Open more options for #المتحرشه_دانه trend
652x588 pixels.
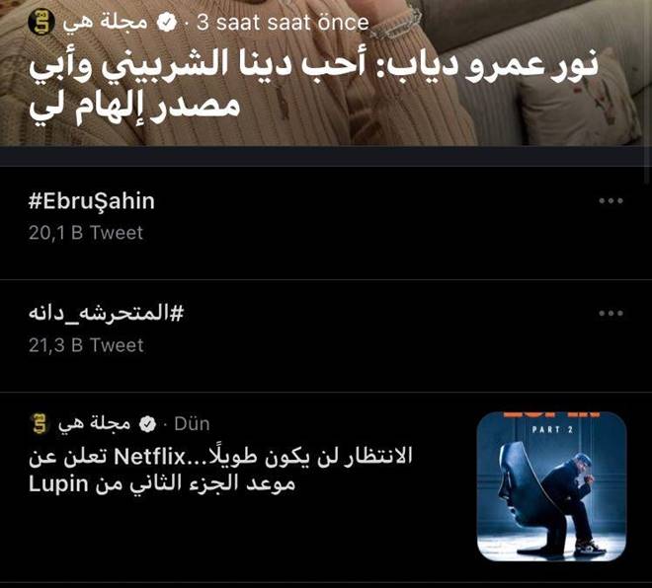(611, 313)
